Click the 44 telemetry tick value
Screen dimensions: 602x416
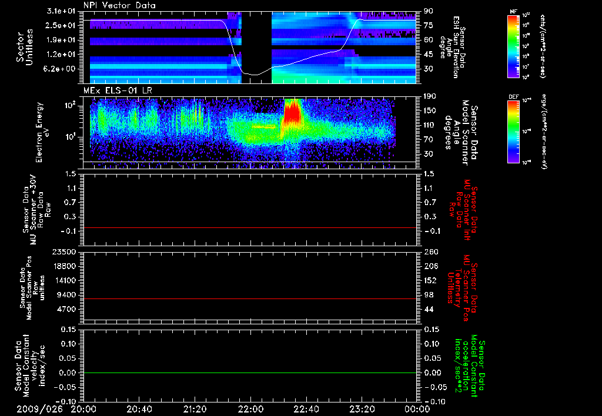pyautogui.click(x=429, y=309)
